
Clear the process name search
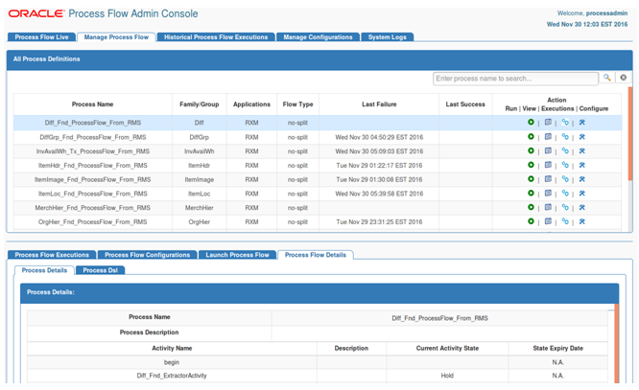(x=623, y=78)
